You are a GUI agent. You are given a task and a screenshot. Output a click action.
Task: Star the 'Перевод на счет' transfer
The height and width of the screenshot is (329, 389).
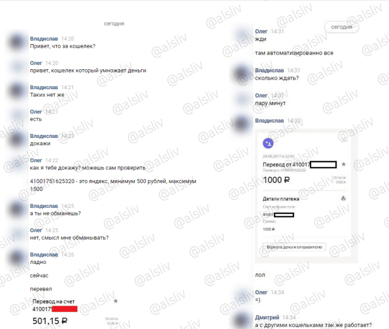click(115, 301)
